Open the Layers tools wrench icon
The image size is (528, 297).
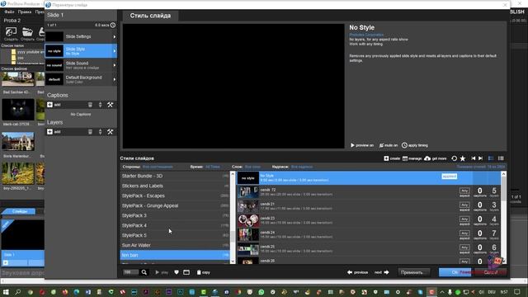point(110,132)
